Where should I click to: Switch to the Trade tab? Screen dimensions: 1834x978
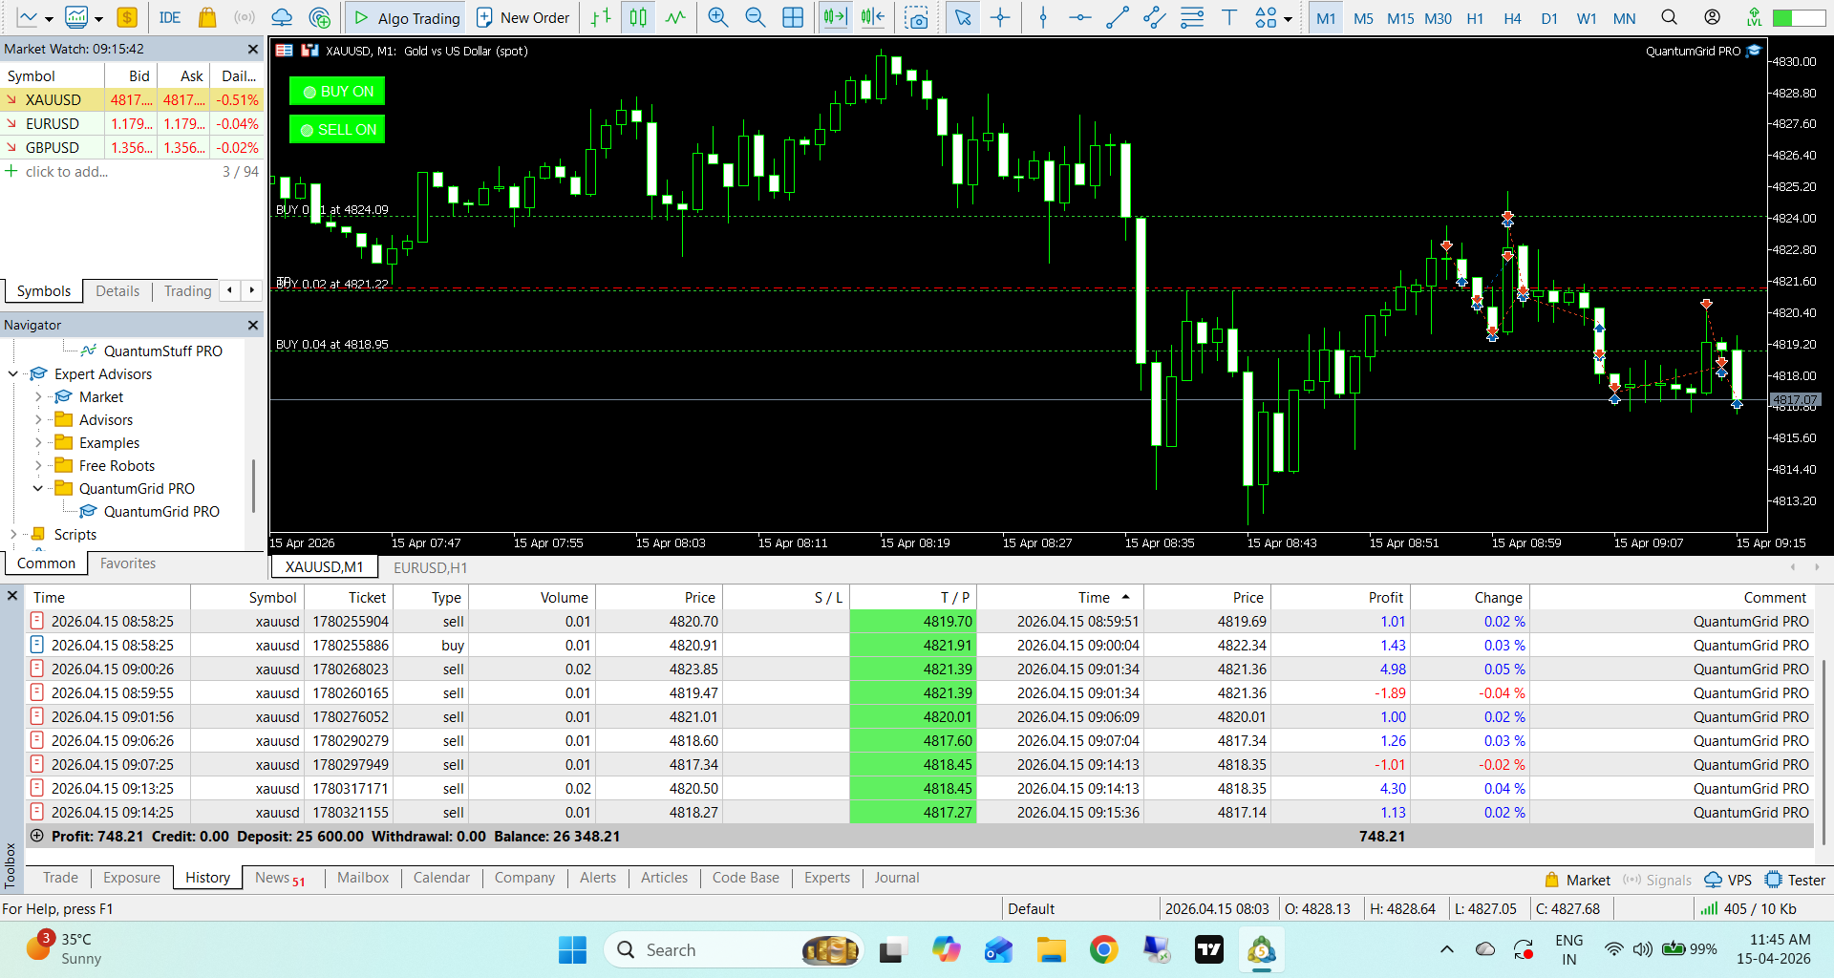click(x=60, y=878)
